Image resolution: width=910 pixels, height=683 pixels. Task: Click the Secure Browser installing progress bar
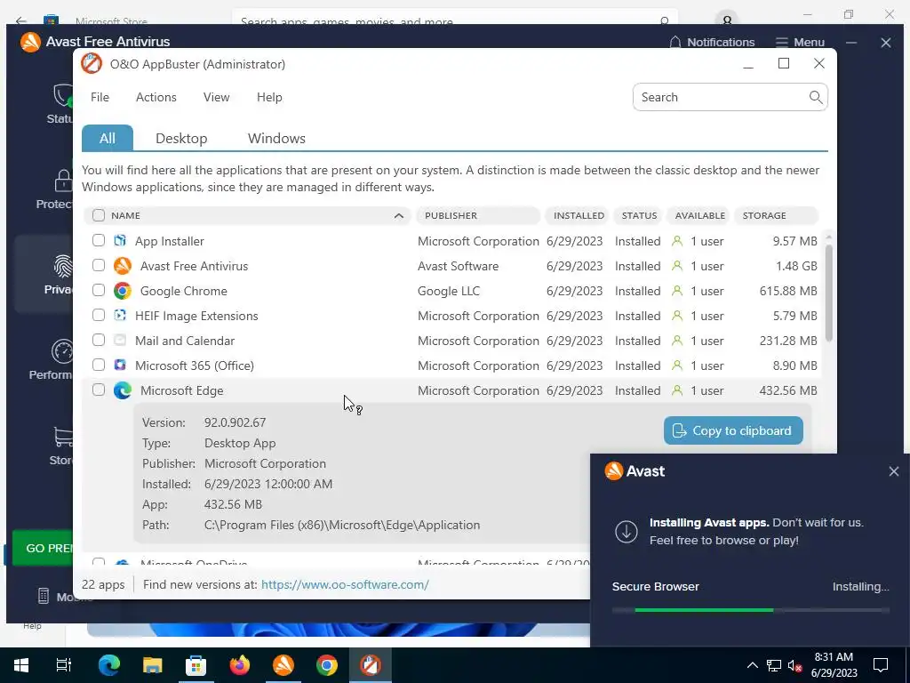750,610
